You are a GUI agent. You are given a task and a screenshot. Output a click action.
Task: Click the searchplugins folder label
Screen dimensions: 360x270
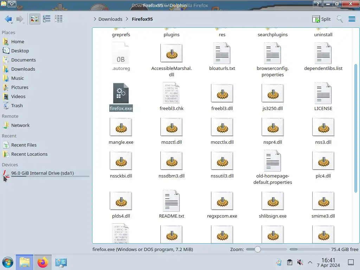272,35
